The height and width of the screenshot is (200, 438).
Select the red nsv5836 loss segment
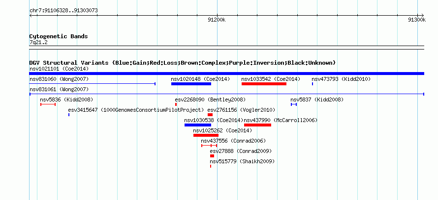tap(48, 104)
